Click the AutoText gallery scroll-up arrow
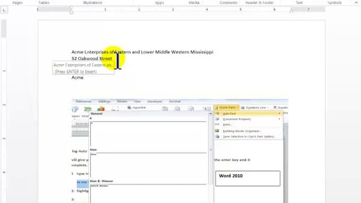The height and width of the screenshot is (203, 361). click(x=210, y=114)
